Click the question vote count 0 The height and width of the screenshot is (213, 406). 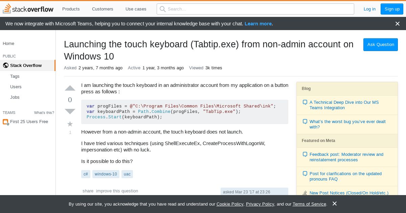(70, 100)
